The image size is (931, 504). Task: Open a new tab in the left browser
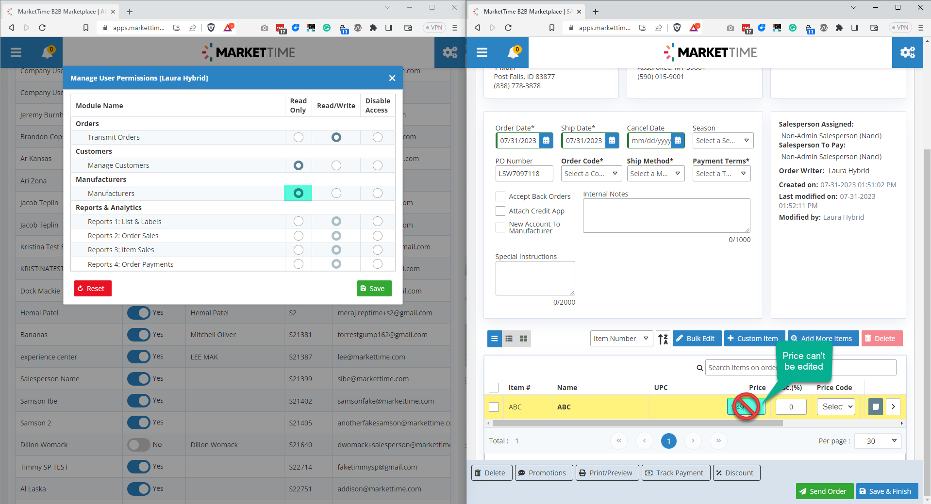[x=130, y=12]
